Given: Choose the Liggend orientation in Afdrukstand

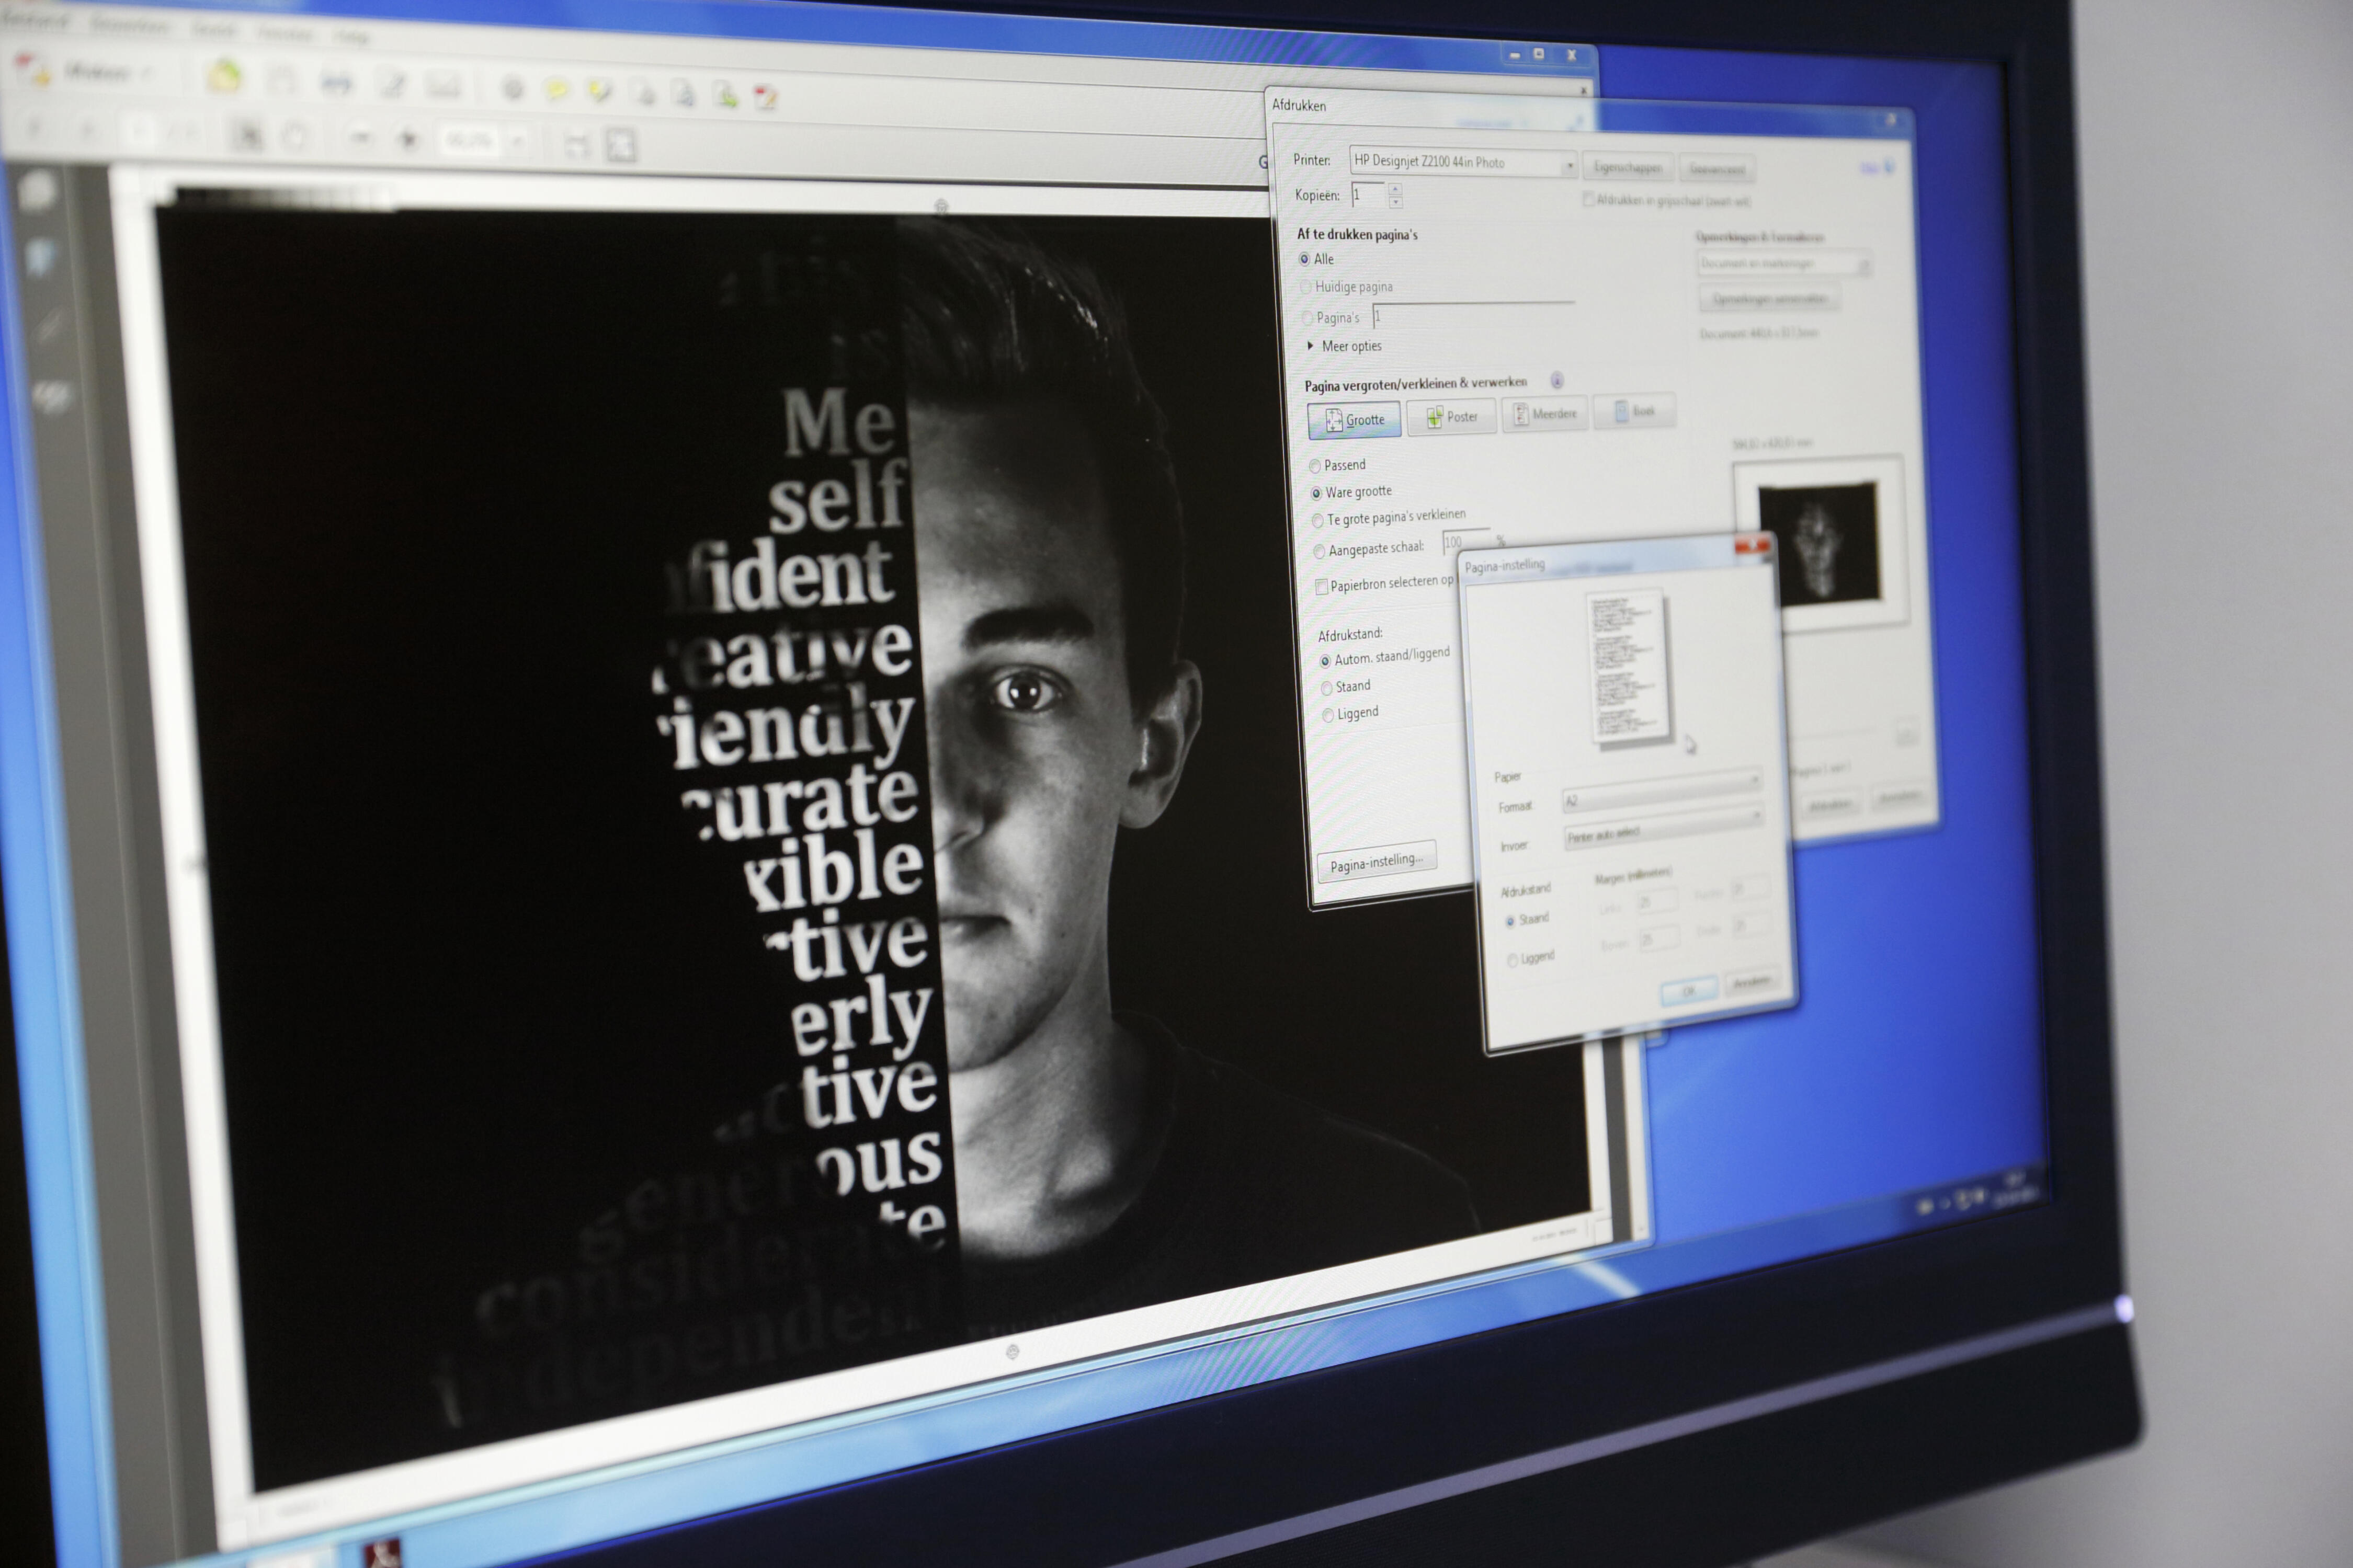Looking at the screenshot, I should point(1328,715).
